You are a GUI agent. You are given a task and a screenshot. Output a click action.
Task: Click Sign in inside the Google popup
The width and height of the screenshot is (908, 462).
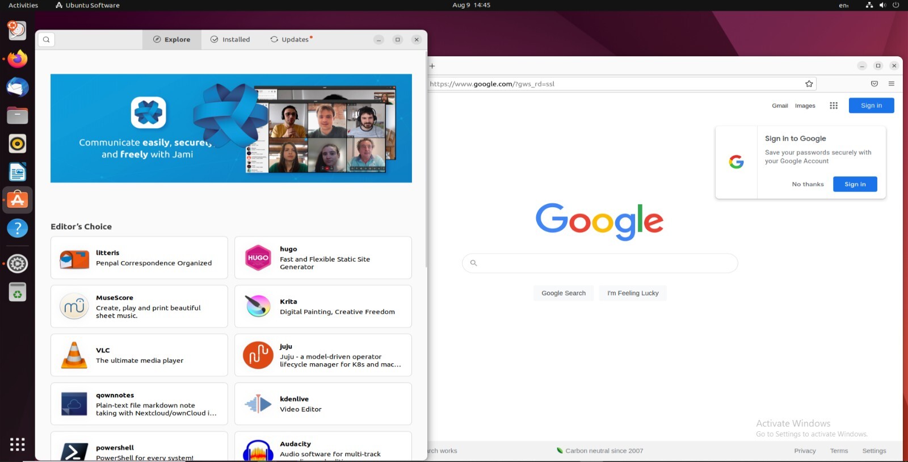click(855, 184)
